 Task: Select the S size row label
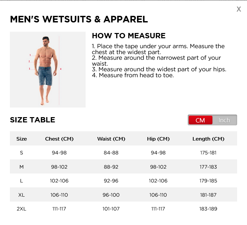[x=21, y=153]
